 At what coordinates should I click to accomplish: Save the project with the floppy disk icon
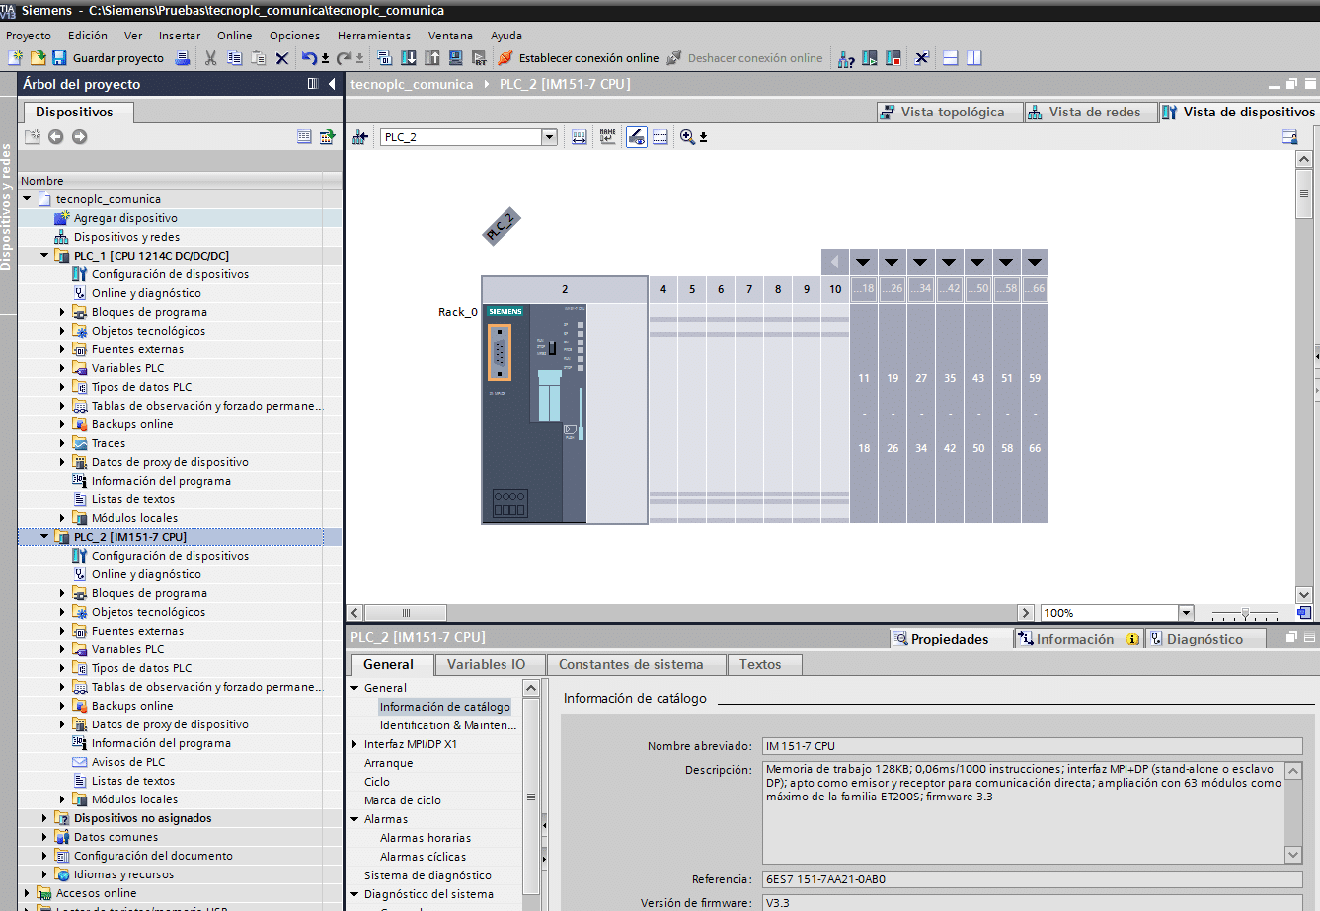coord(59,58)
